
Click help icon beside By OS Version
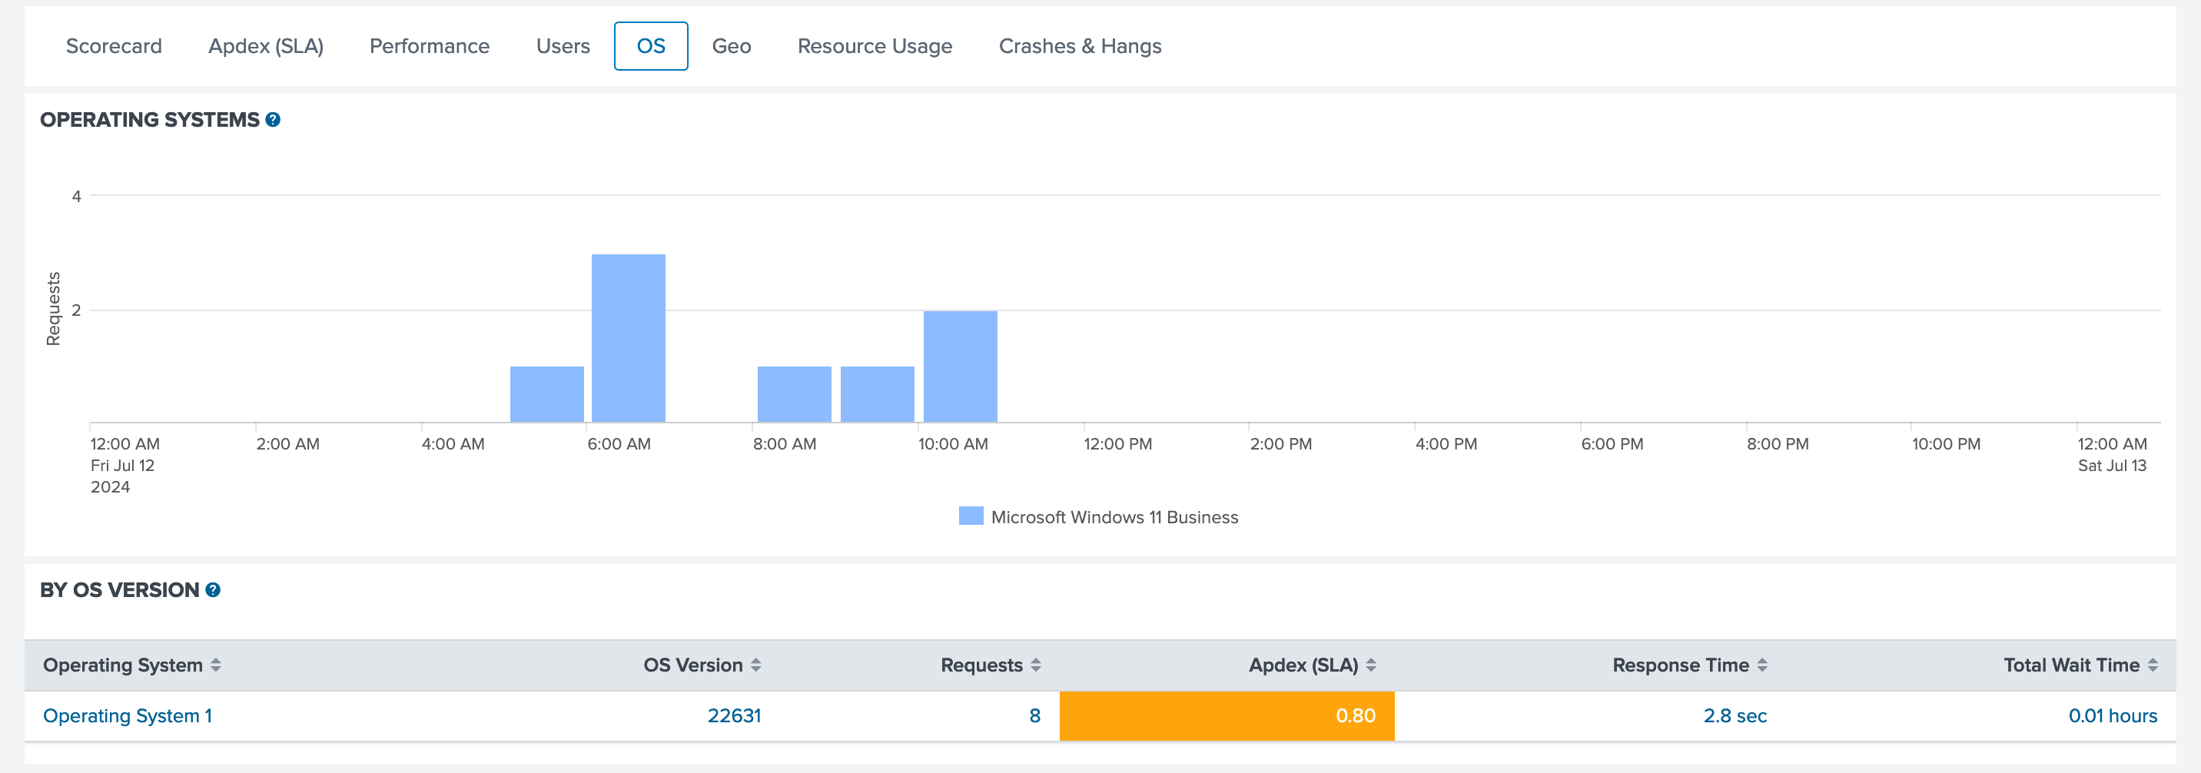(x=213, y=589)
